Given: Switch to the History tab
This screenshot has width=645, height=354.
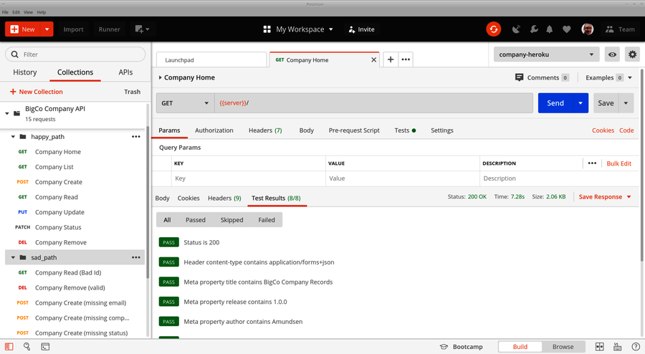Looking at the screenshot, I should [x=24, y=72].
